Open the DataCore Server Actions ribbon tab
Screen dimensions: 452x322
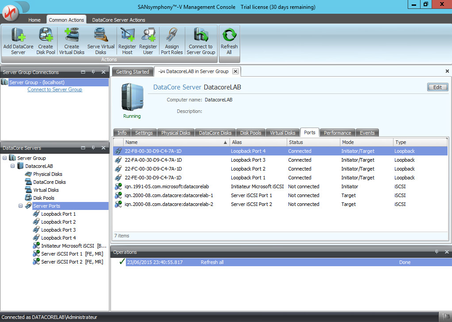pyautogui.click(x=118, y=20)
